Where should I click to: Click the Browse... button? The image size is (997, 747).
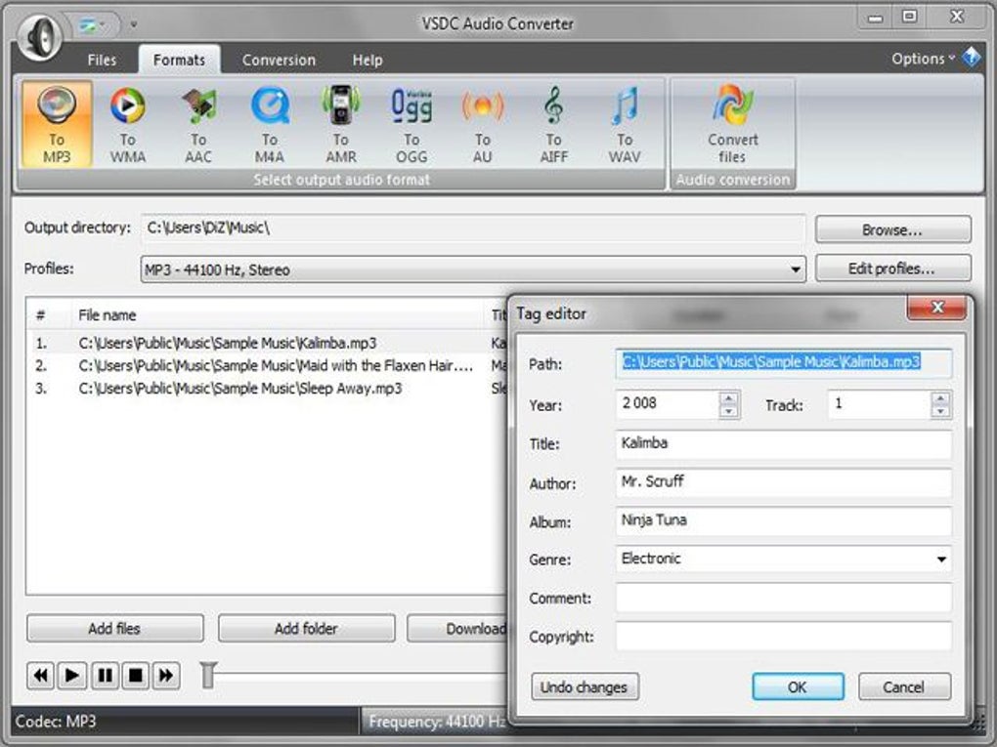tap(892, 229)
